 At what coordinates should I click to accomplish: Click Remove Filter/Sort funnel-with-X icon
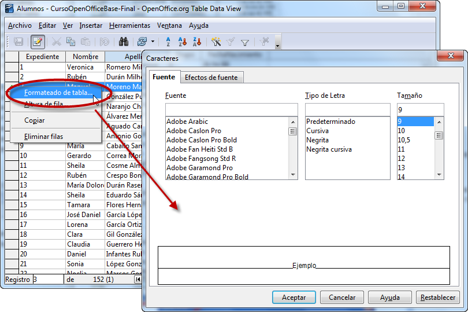[264, 42]
